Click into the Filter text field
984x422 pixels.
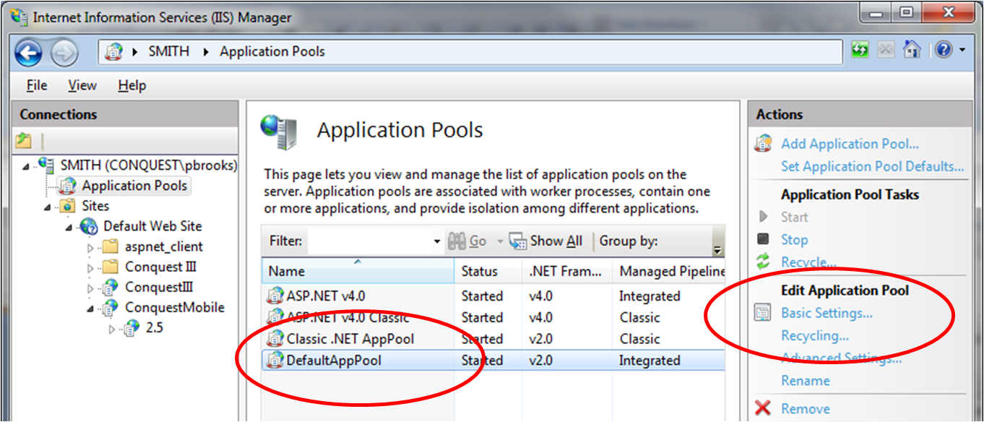[369, 241]
